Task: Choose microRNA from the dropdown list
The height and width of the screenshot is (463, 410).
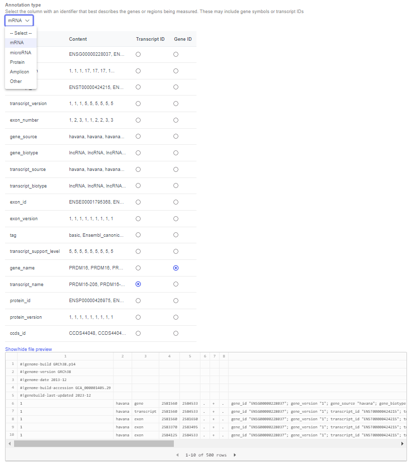Action: [x=20, y=52]
